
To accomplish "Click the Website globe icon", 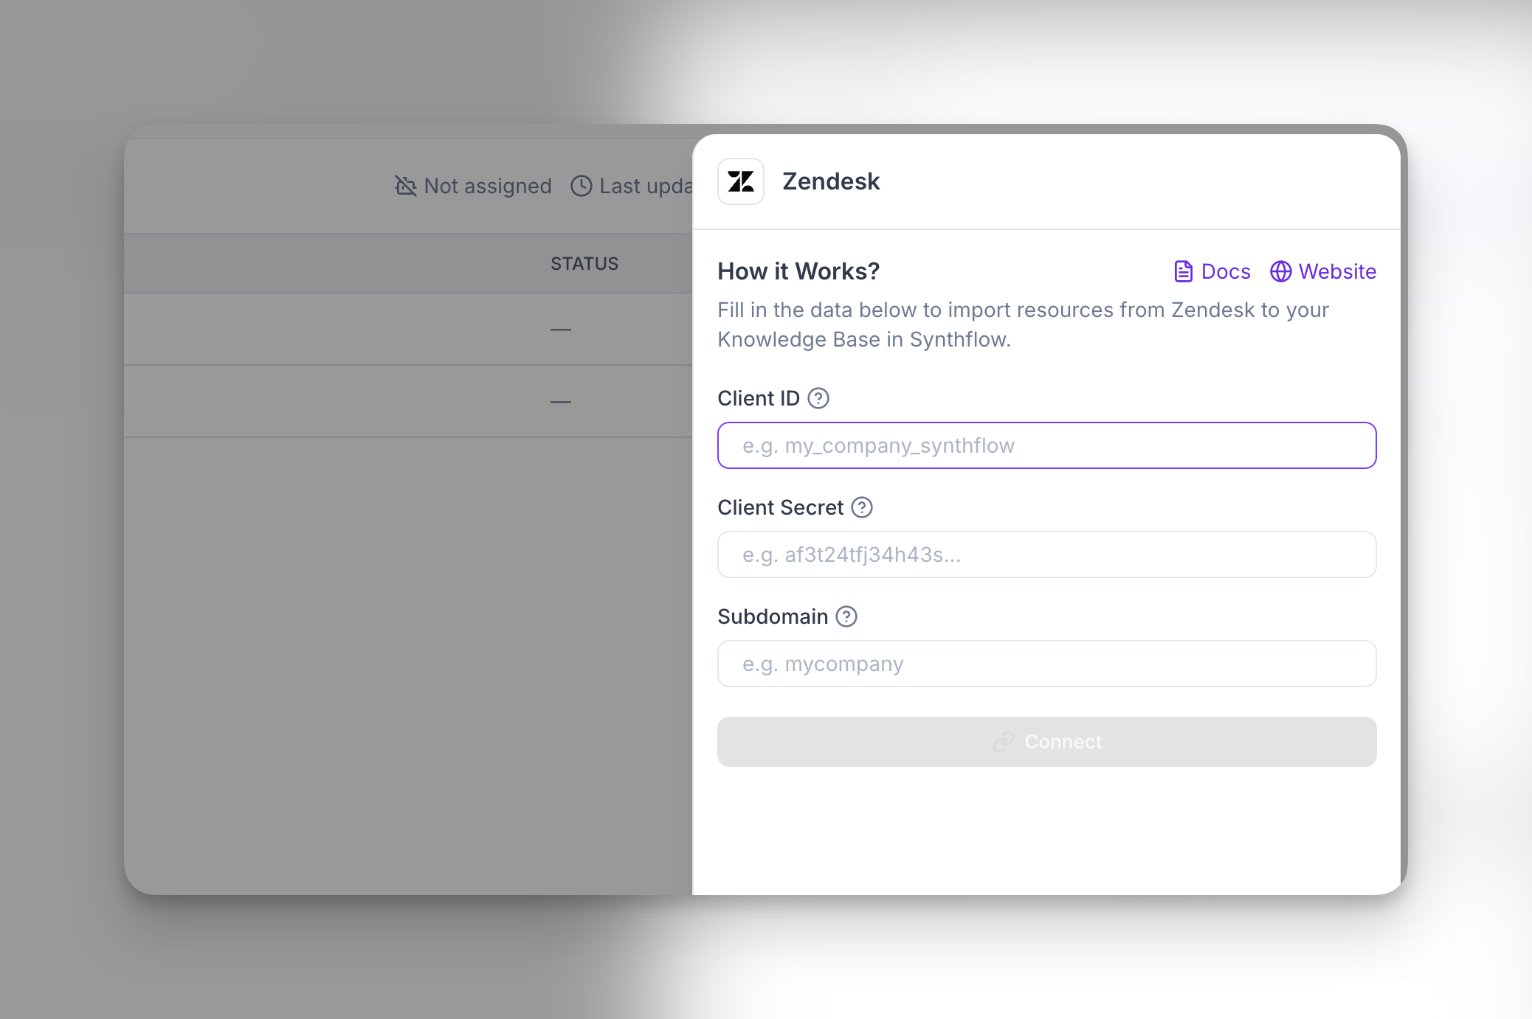I will tap(1280, 271).
